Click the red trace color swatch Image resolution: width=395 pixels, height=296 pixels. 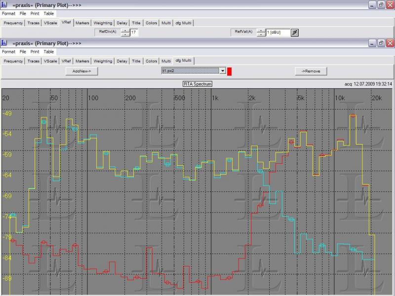pyautogui.click(x=229, y=71)
